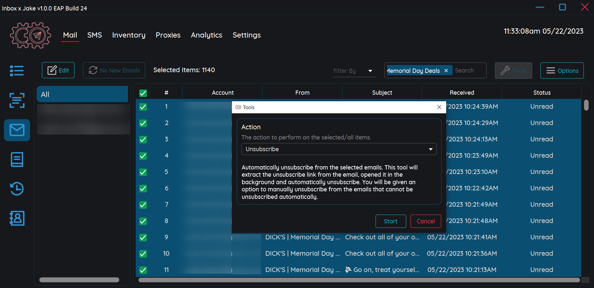Screen dimensions: 594x288
Task: Open the document page icon in sidebar
Action: click(17, 159)
